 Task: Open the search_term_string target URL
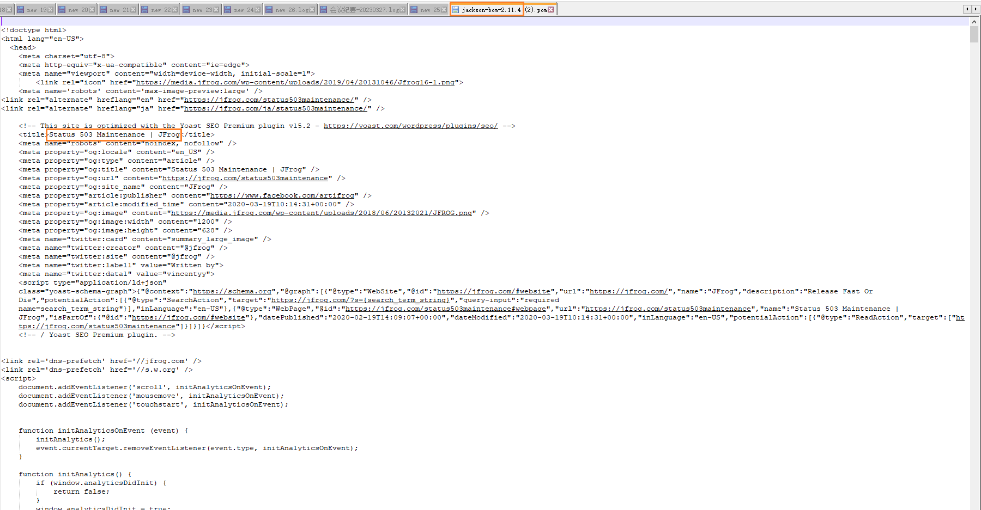(x=361, y=300)
